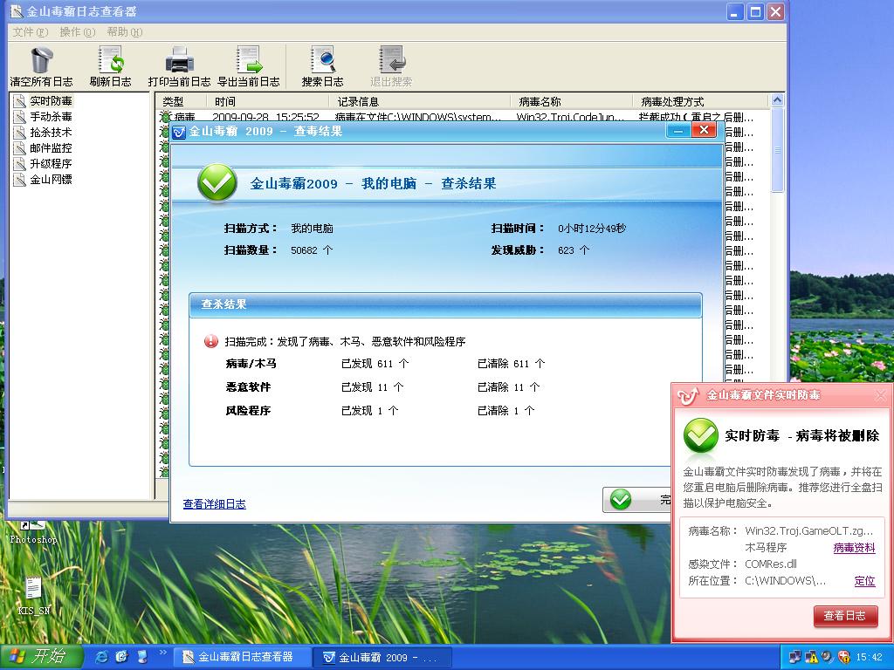Select 邮件监控 in the left panel
The width and height of the screenshot is (894, 670).
click(x=51, y=148)
